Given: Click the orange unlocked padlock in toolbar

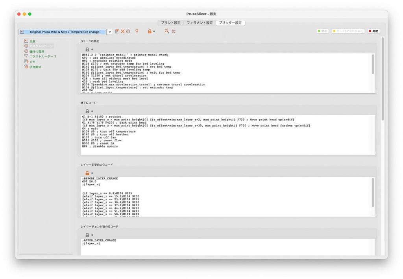Looking at the screenshot, I should (150, 31).
